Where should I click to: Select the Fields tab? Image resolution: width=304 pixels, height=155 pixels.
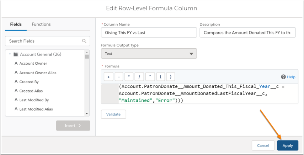(x=16, y=24)
